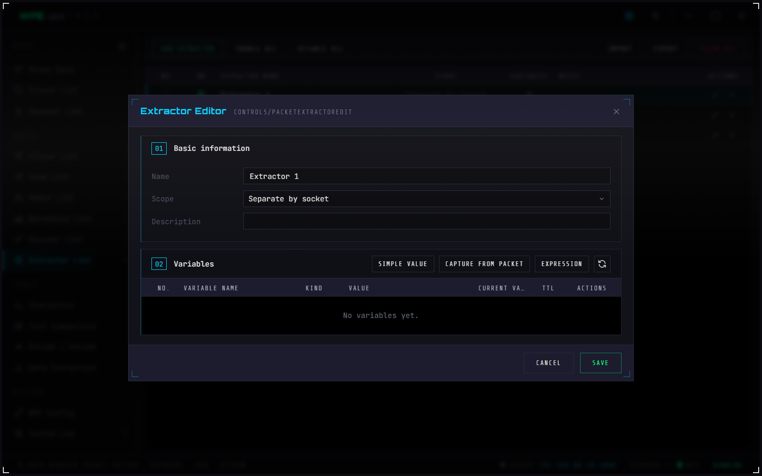Image resolution: width=762 pixels, height=476 pixels.
Task: Click the Basic information section heading
Action: click(211, 149)
